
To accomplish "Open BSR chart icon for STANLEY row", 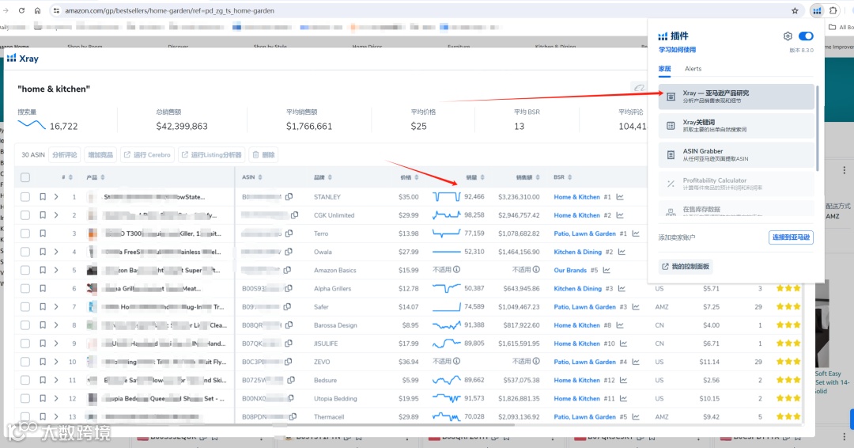I will (620, 197).
